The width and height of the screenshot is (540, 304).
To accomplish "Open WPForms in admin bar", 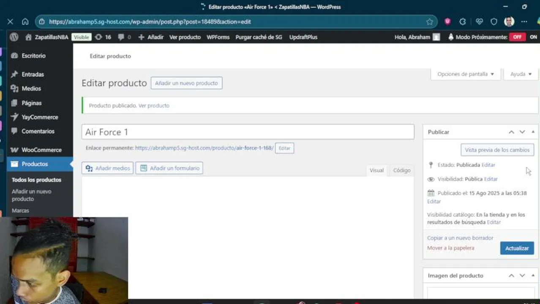I will (x=218, y=37).
